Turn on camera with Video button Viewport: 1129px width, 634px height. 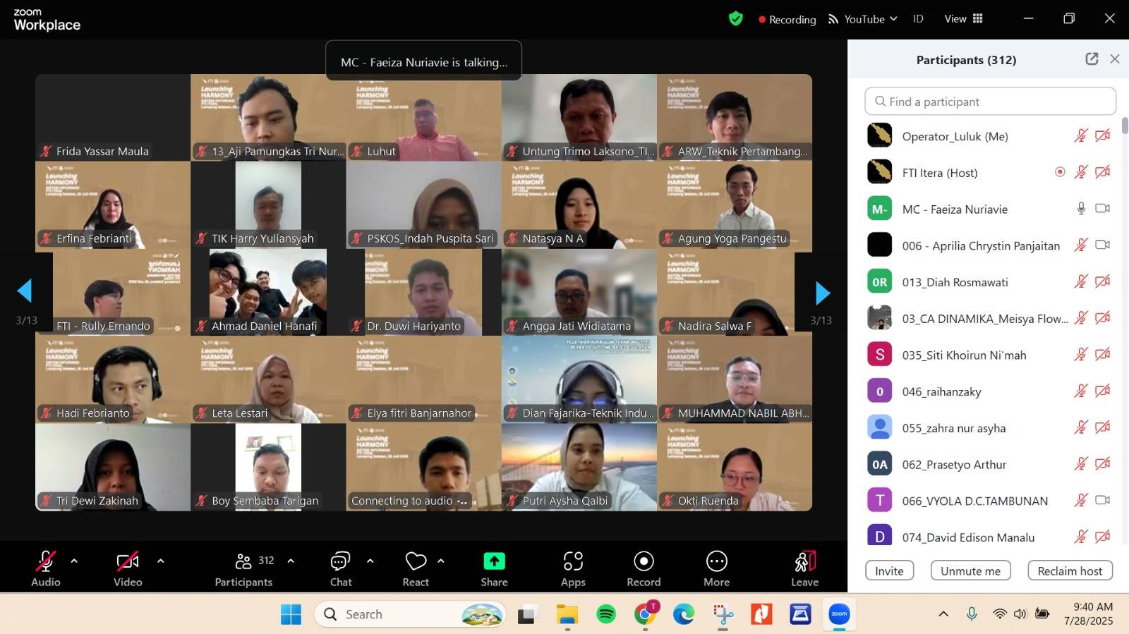[128, 562]
